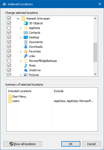Select the Music tree label
104x150 pixels.
click(32, 65)
